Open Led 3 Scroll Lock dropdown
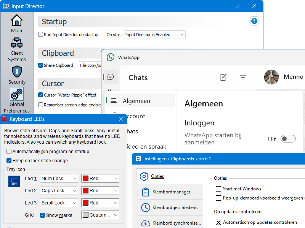The width and height of the screenshot is (305, 228). 59,203
